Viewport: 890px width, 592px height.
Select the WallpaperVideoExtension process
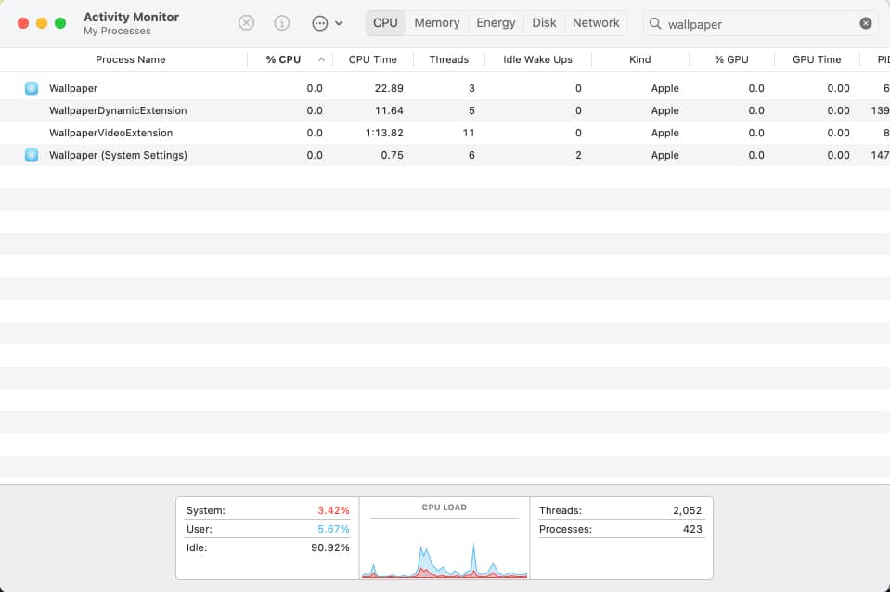click(x=445, y=133)
